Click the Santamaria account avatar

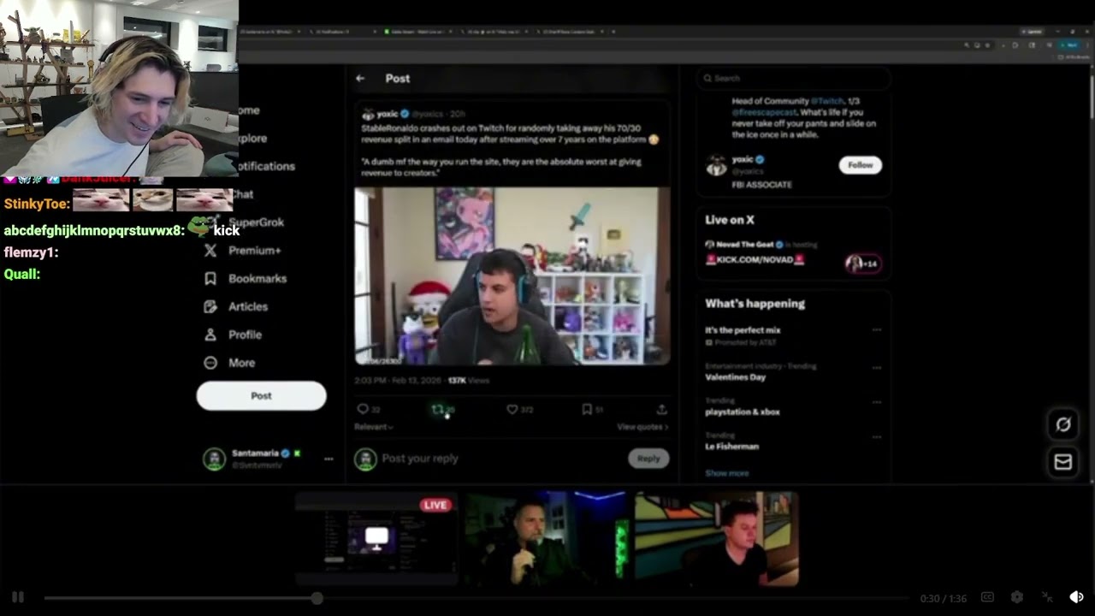(214, 459)
